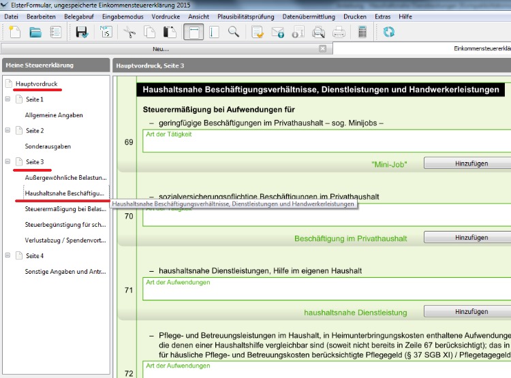Click the blue refresh arrows icon
Viewport: 511px width, 378px height.
coord(388,32)
